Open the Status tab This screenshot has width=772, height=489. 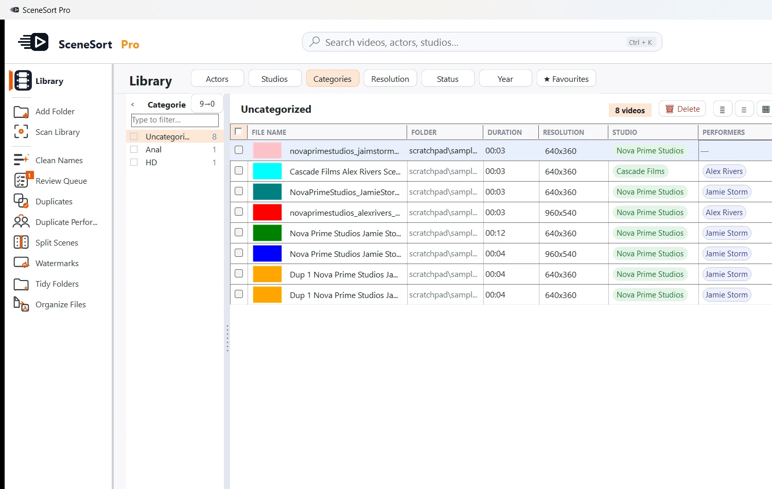click(x=448, y=79)
